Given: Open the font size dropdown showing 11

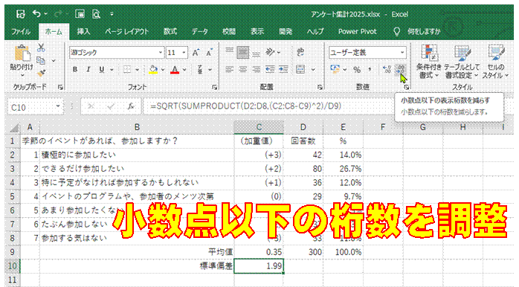Looking at the screenshot, I should (184, 53).
